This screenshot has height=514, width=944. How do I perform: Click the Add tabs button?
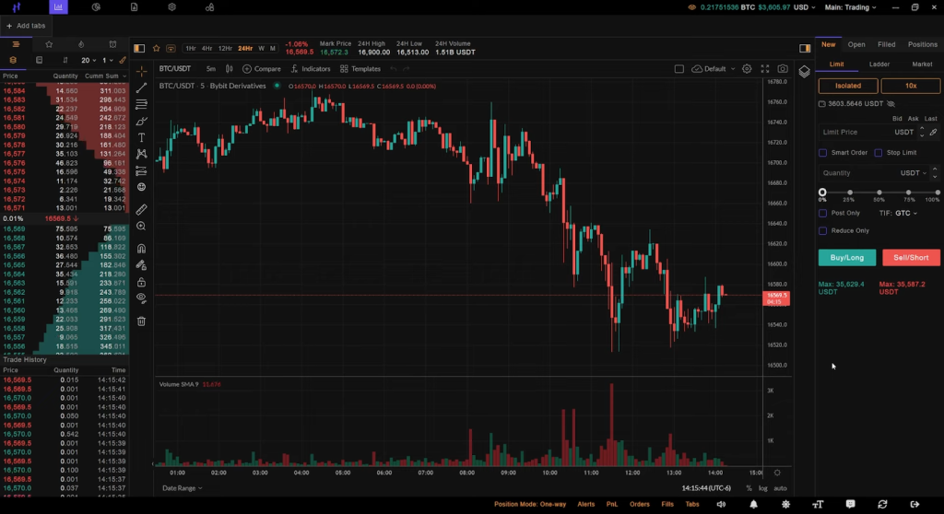26,26
